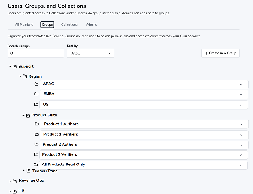The height and width of the screenshot is (194, 253).
Task: Open the Collections tab
Action: pyautogui.click(x=69, y=25)
